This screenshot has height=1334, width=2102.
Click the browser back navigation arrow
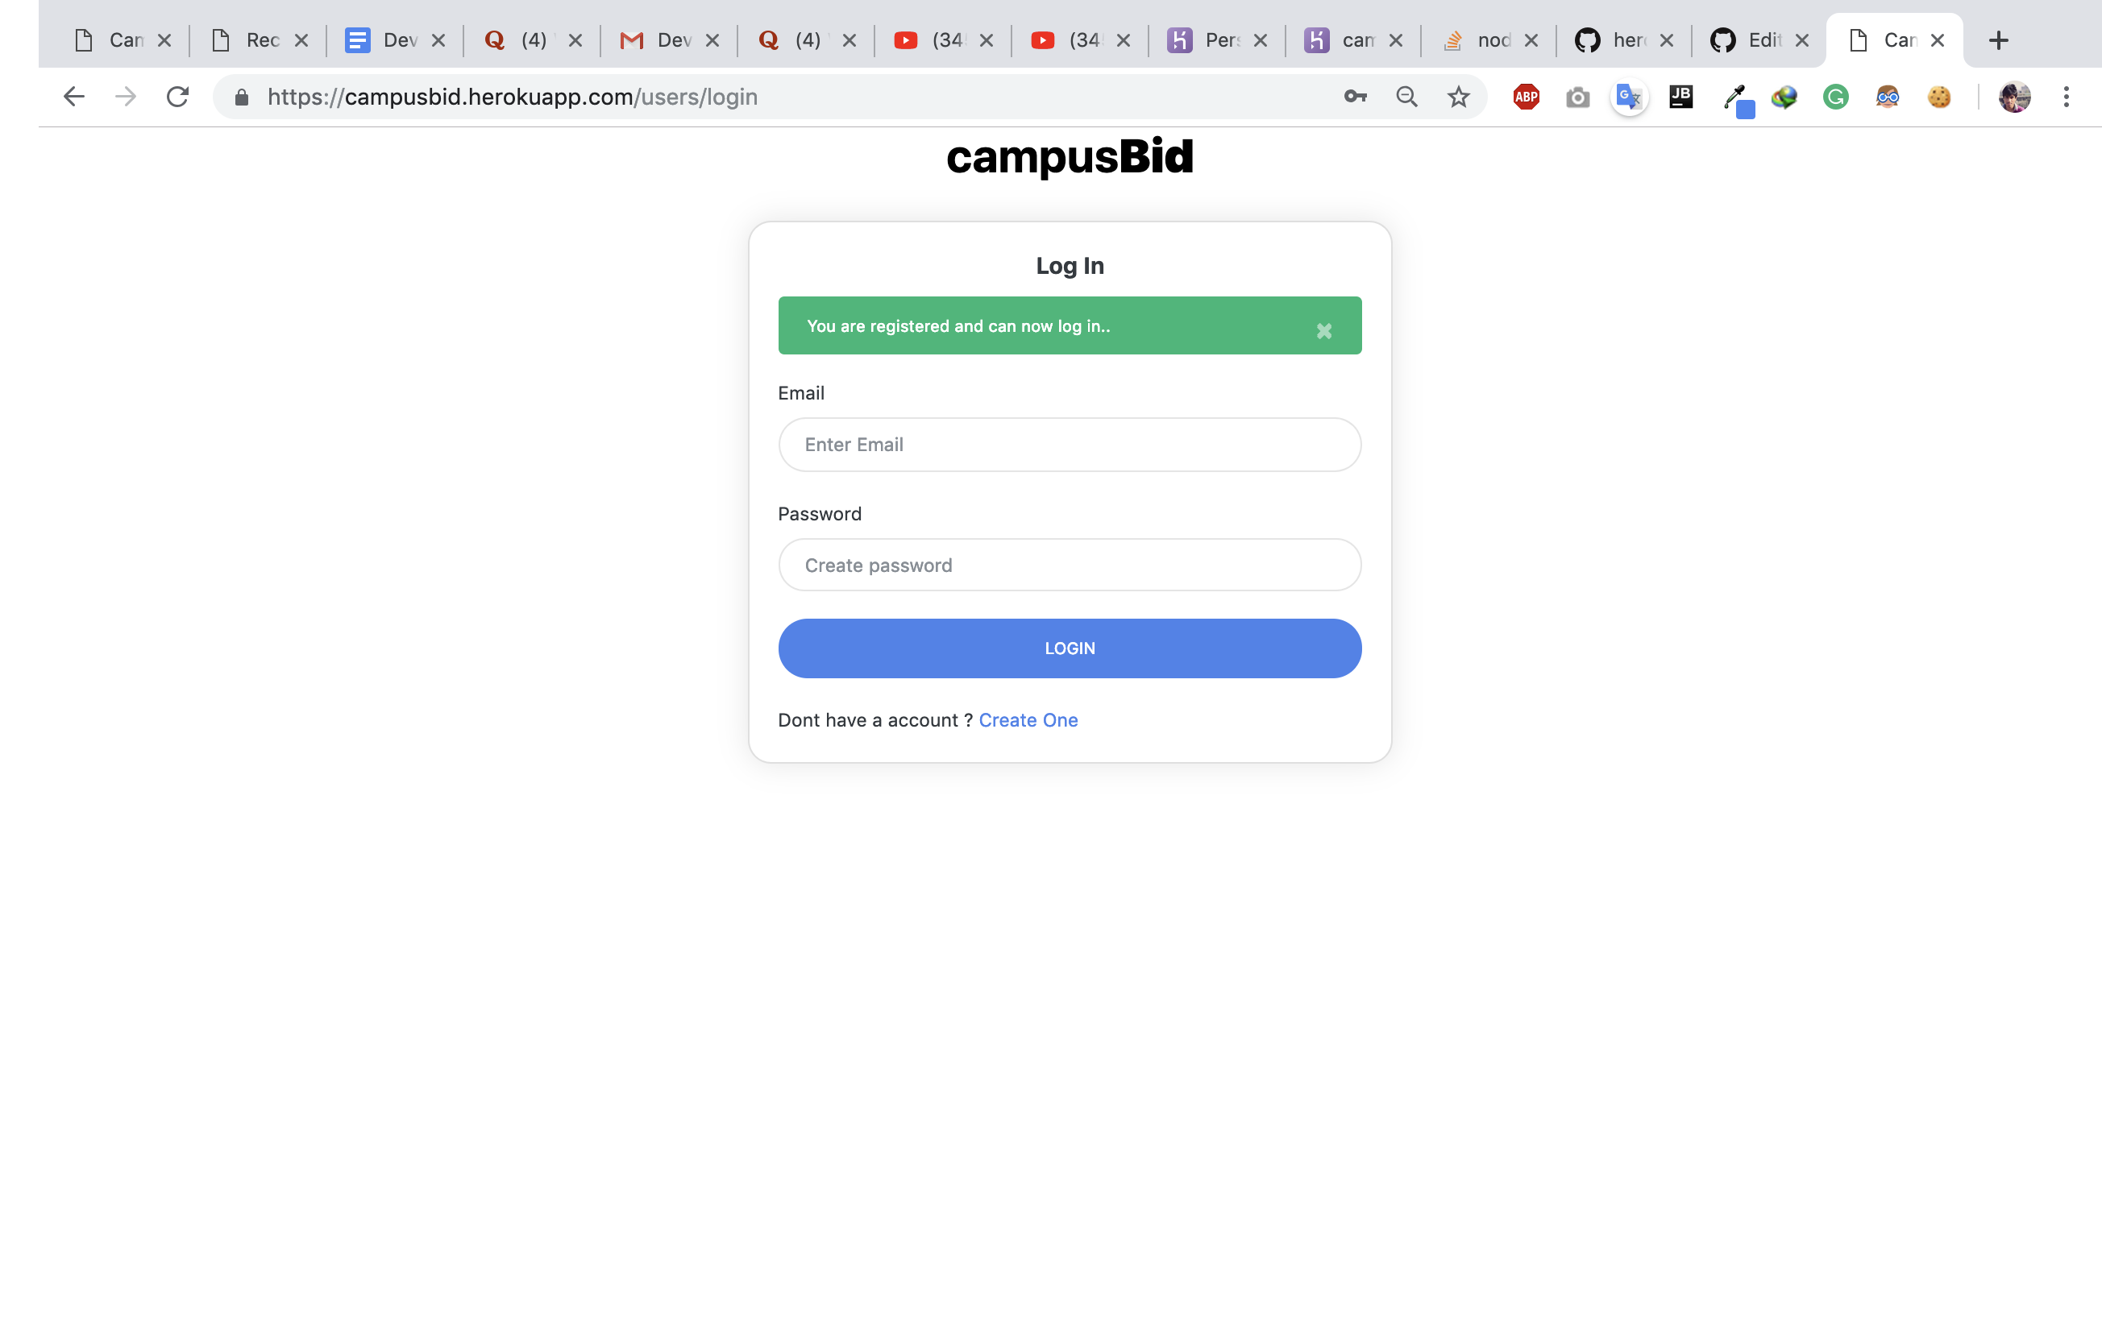[x=72, y=97]
